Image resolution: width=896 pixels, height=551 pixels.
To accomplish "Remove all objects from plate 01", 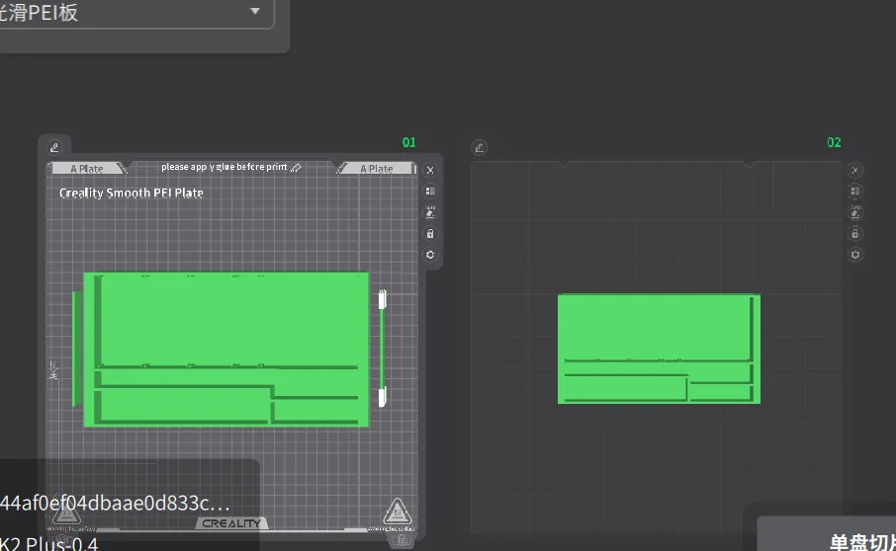I will click(x=429, y=170).
